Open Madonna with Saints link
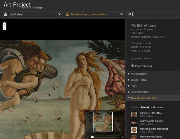180x139 pixels. point(151,136)
